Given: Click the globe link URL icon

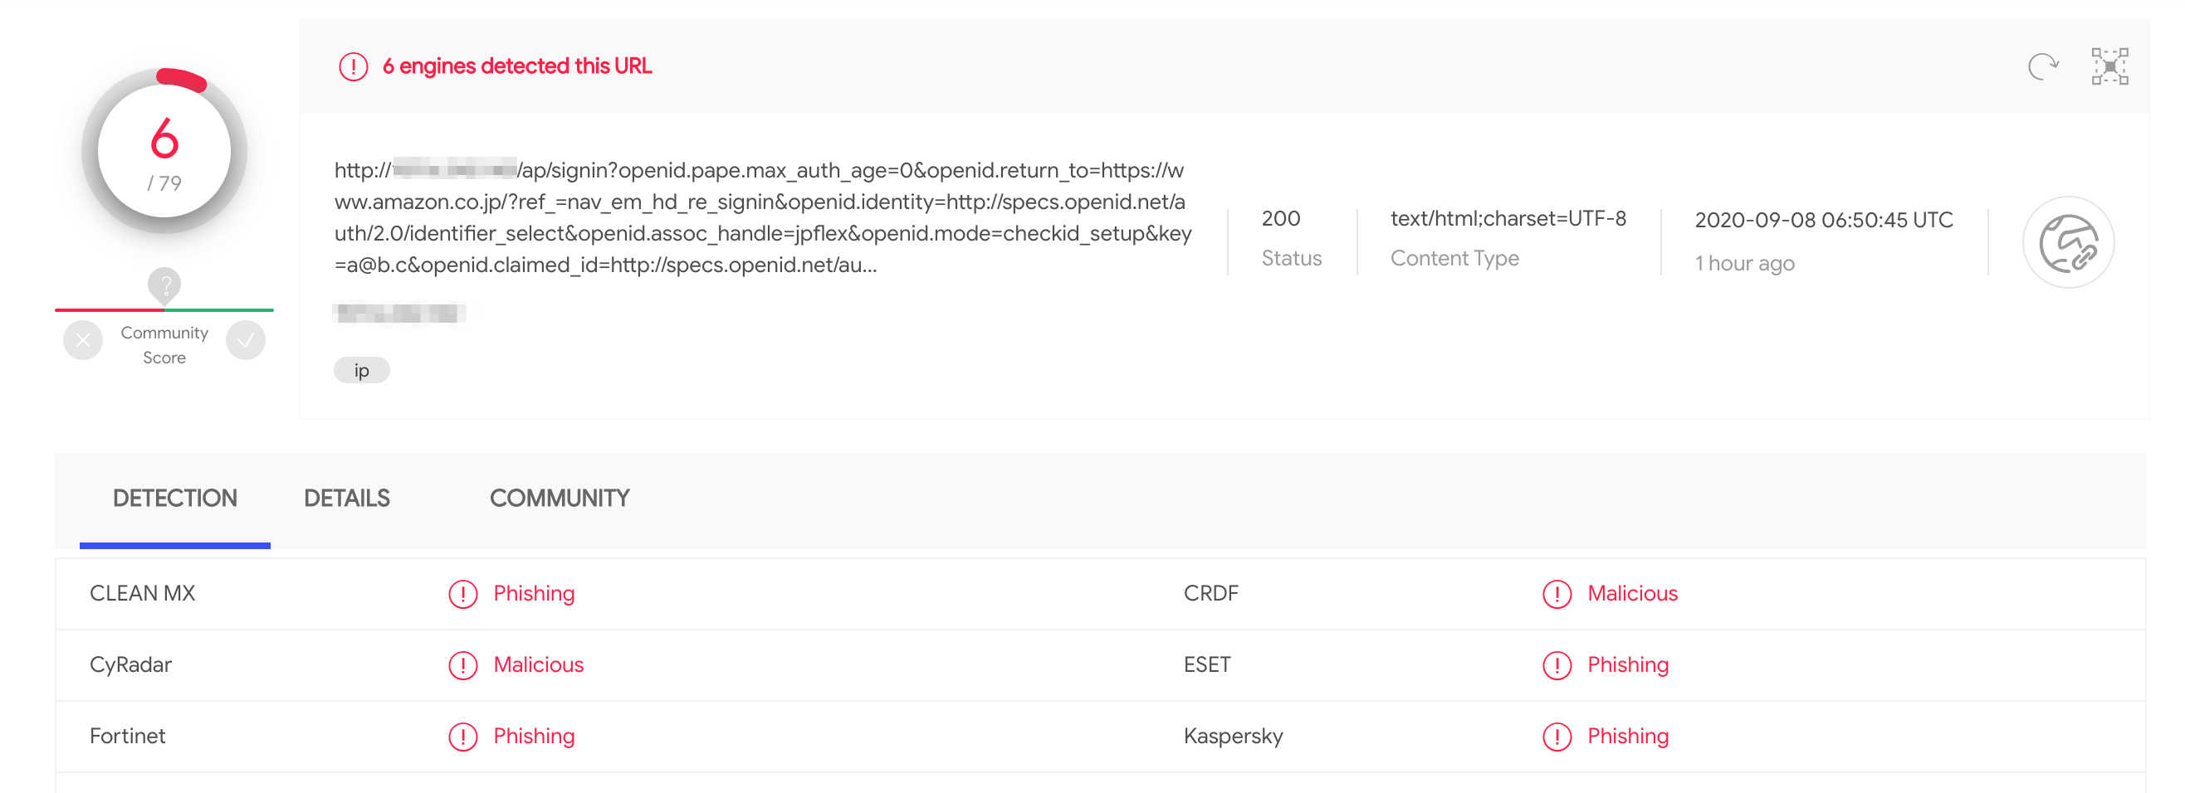Looking at the screenshot, I should [2069, 243].
